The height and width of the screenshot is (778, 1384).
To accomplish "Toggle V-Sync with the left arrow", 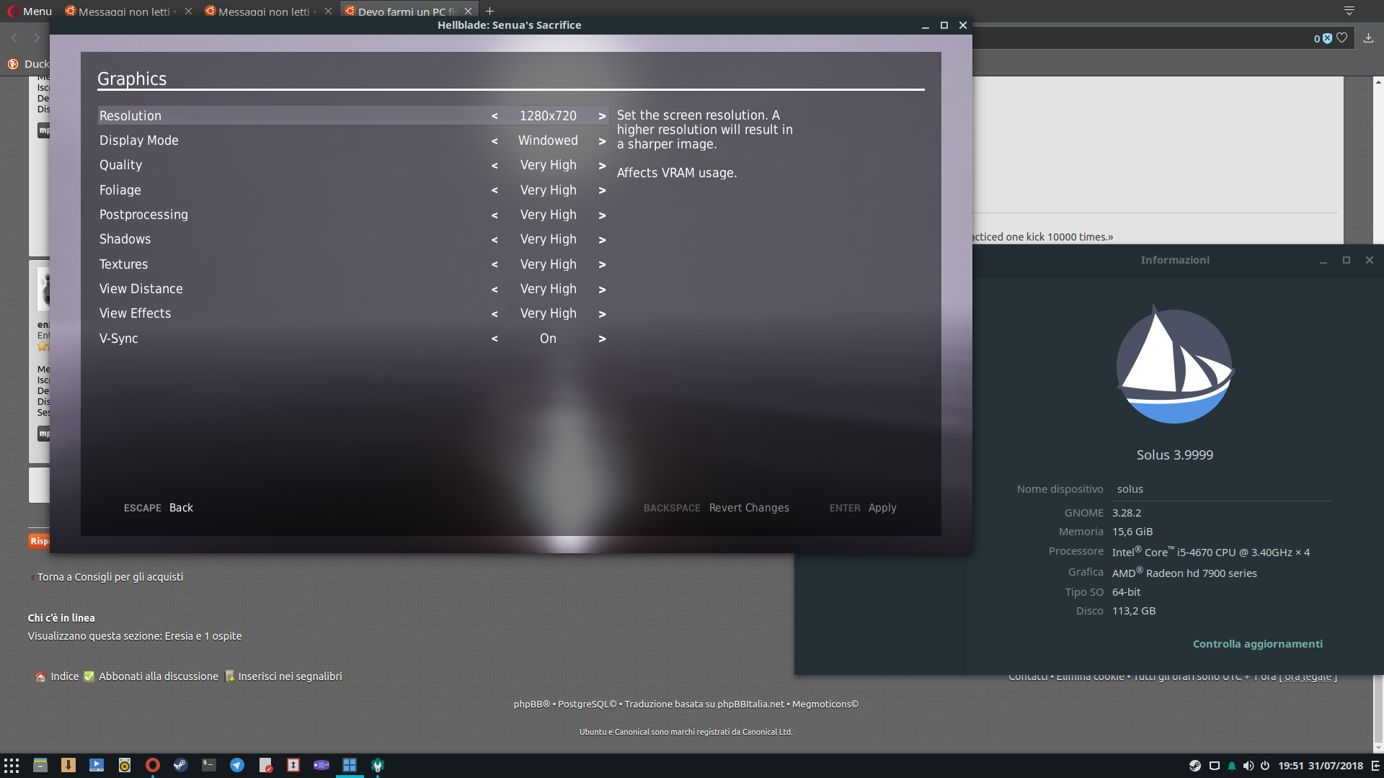I will point(494,339).
